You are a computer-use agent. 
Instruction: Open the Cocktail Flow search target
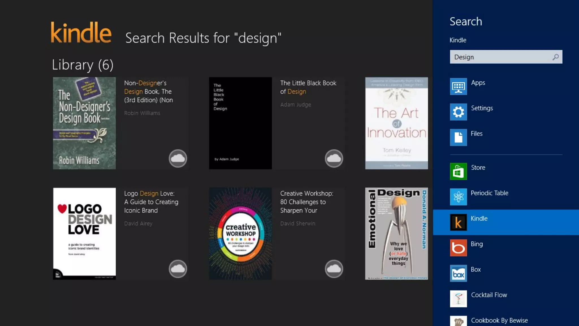click(489, 295)
